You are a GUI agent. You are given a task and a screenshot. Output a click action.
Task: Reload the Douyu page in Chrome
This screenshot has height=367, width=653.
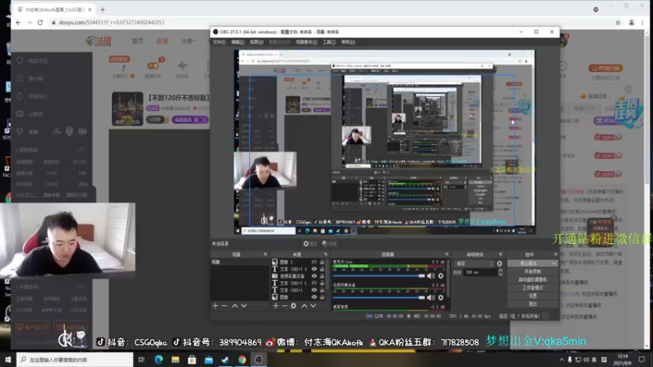click(40, 23)
